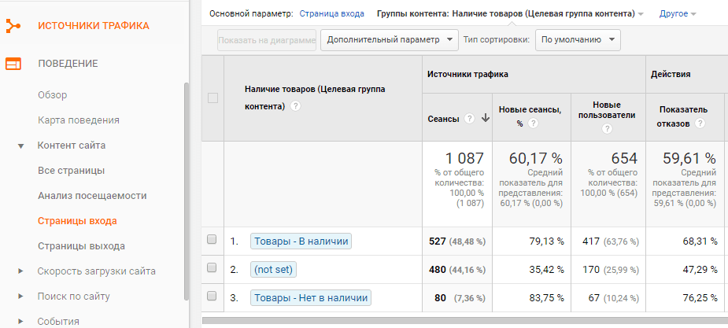Screen dimensions: 728x328
Task: Click the 79,13 % cell
Action: pos(546,241)
